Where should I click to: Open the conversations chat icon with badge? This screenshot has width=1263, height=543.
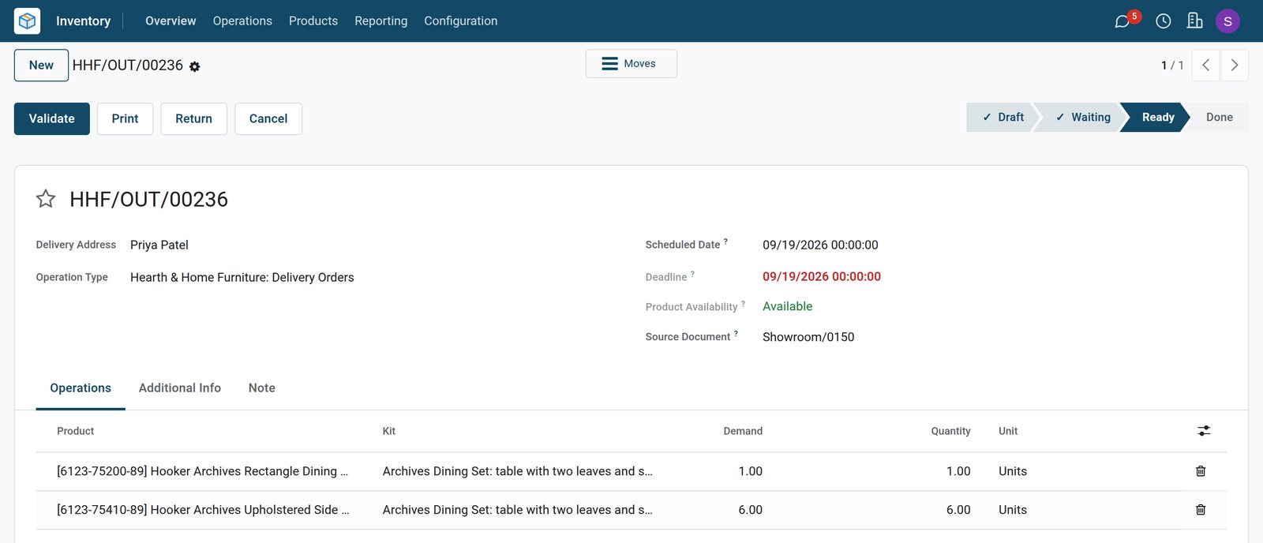pyautogui.click(x=1122, y=21)
